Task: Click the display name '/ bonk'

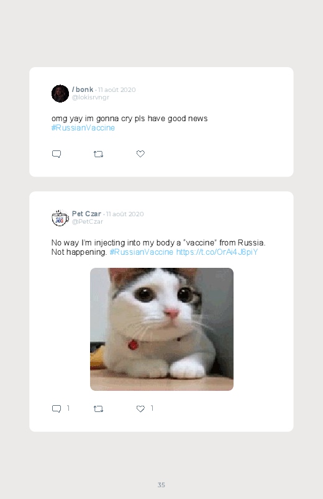Action: [x=83, y=89]
